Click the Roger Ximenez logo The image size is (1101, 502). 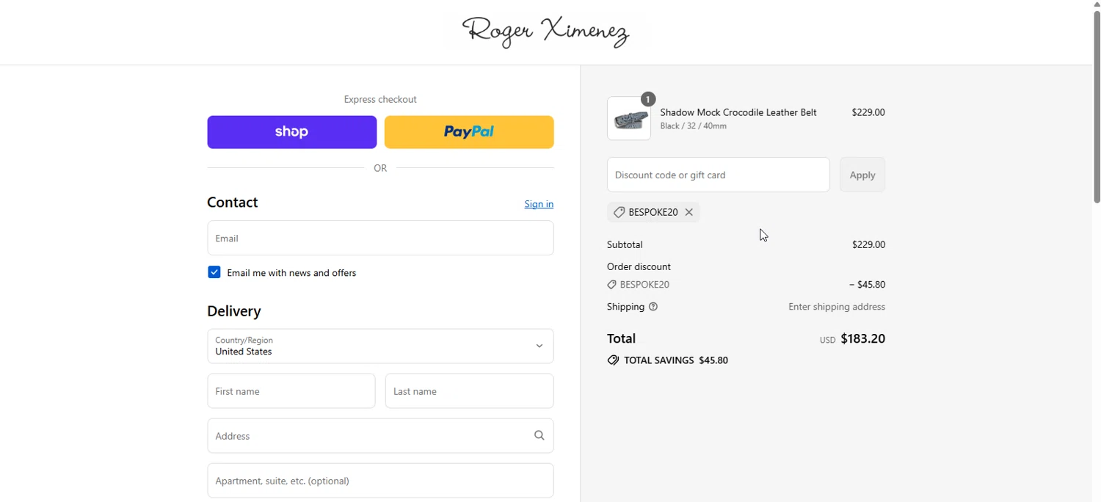pyautogui.click(x=546, y=32)
